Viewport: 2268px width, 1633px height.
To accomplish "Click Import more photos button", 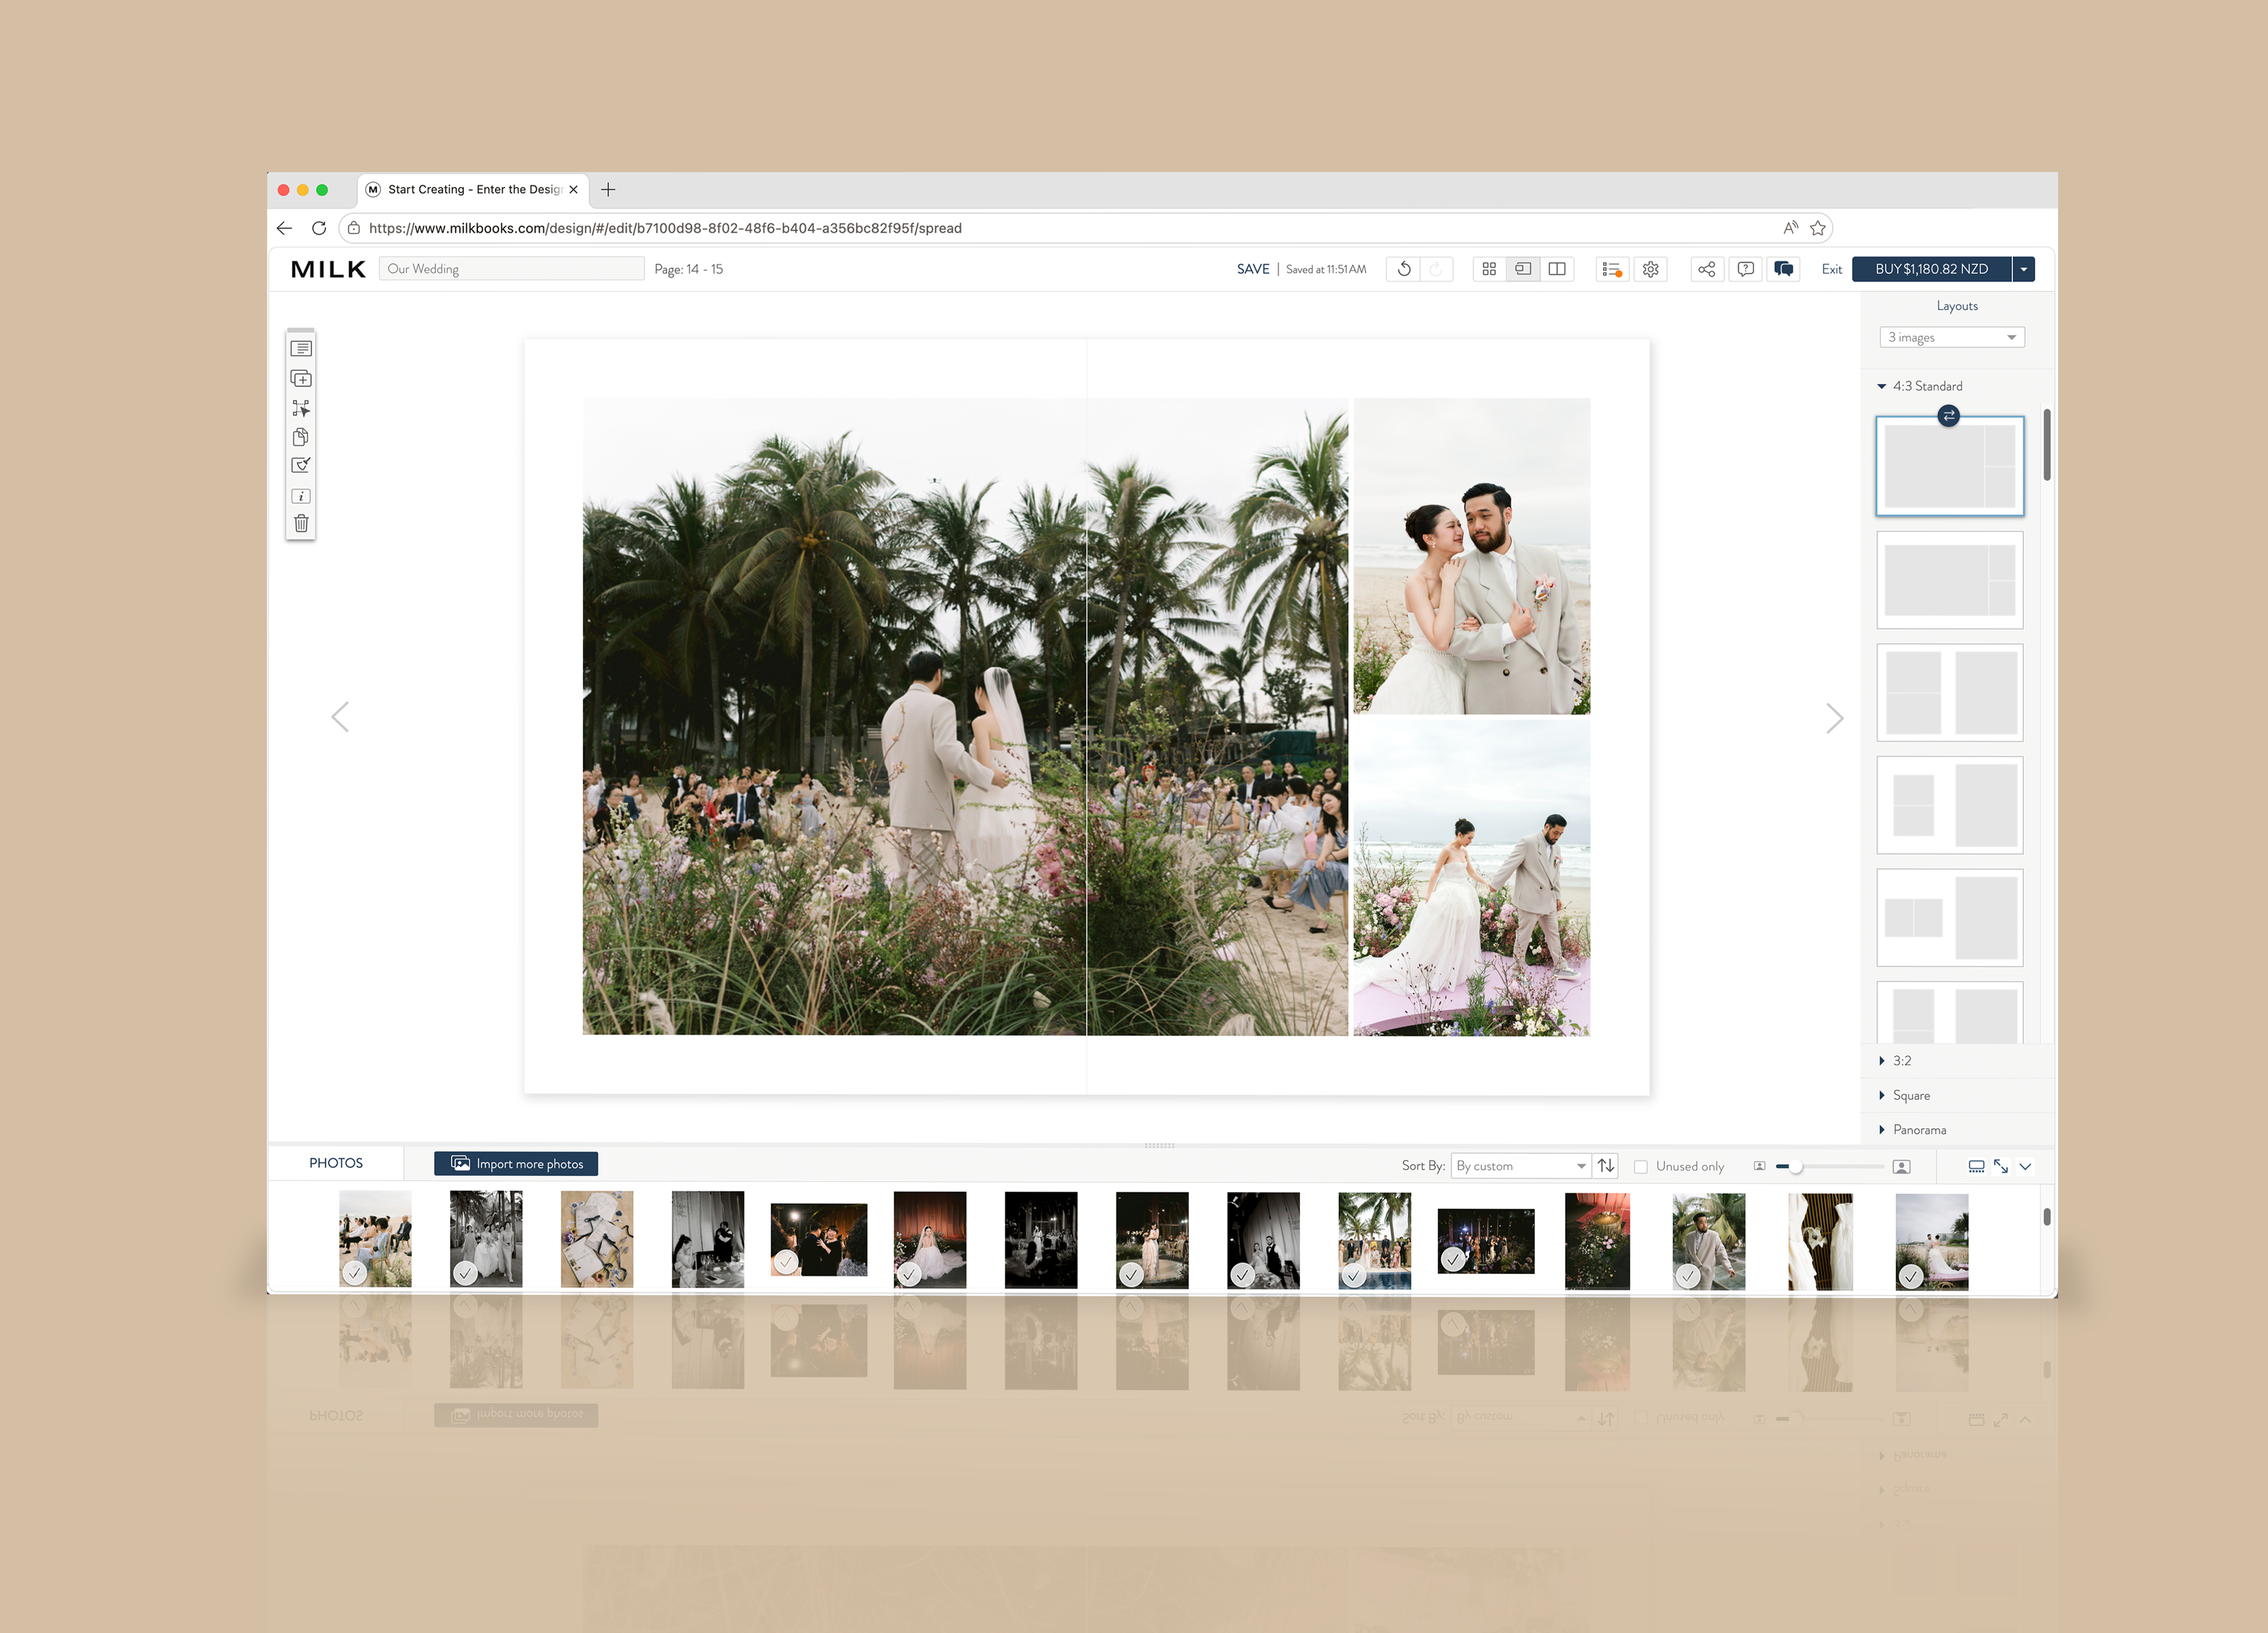I will (516, 1164).
